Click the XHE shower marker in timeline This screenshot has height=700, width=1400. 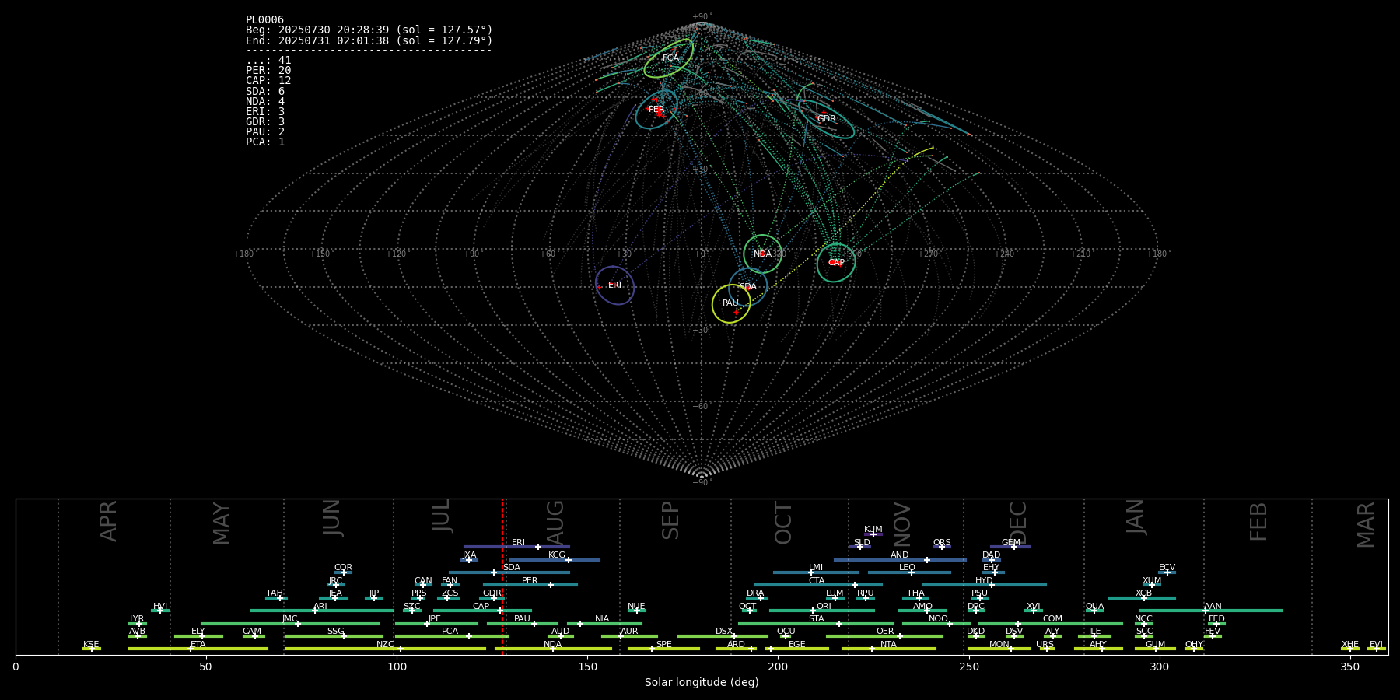pyautogui.click(x=1350, y=649)
